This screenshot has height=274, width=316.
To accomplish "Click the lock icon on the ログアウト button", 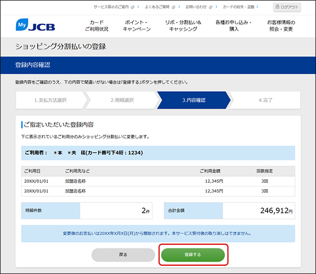I will pos(277,7).
